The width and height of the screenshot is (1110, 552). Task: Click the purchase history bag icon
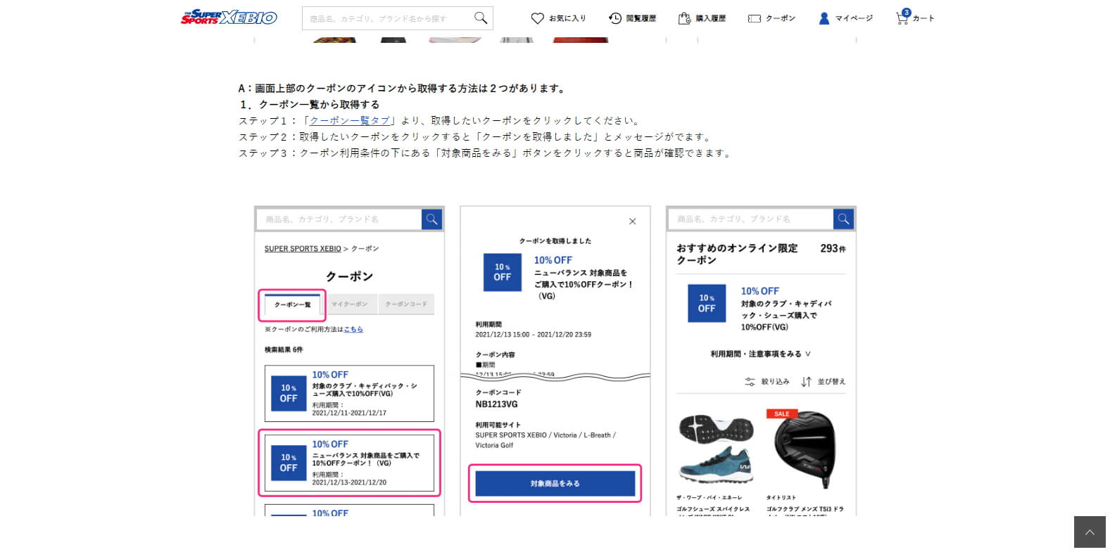pyautogui.click(x=684, y=18)
